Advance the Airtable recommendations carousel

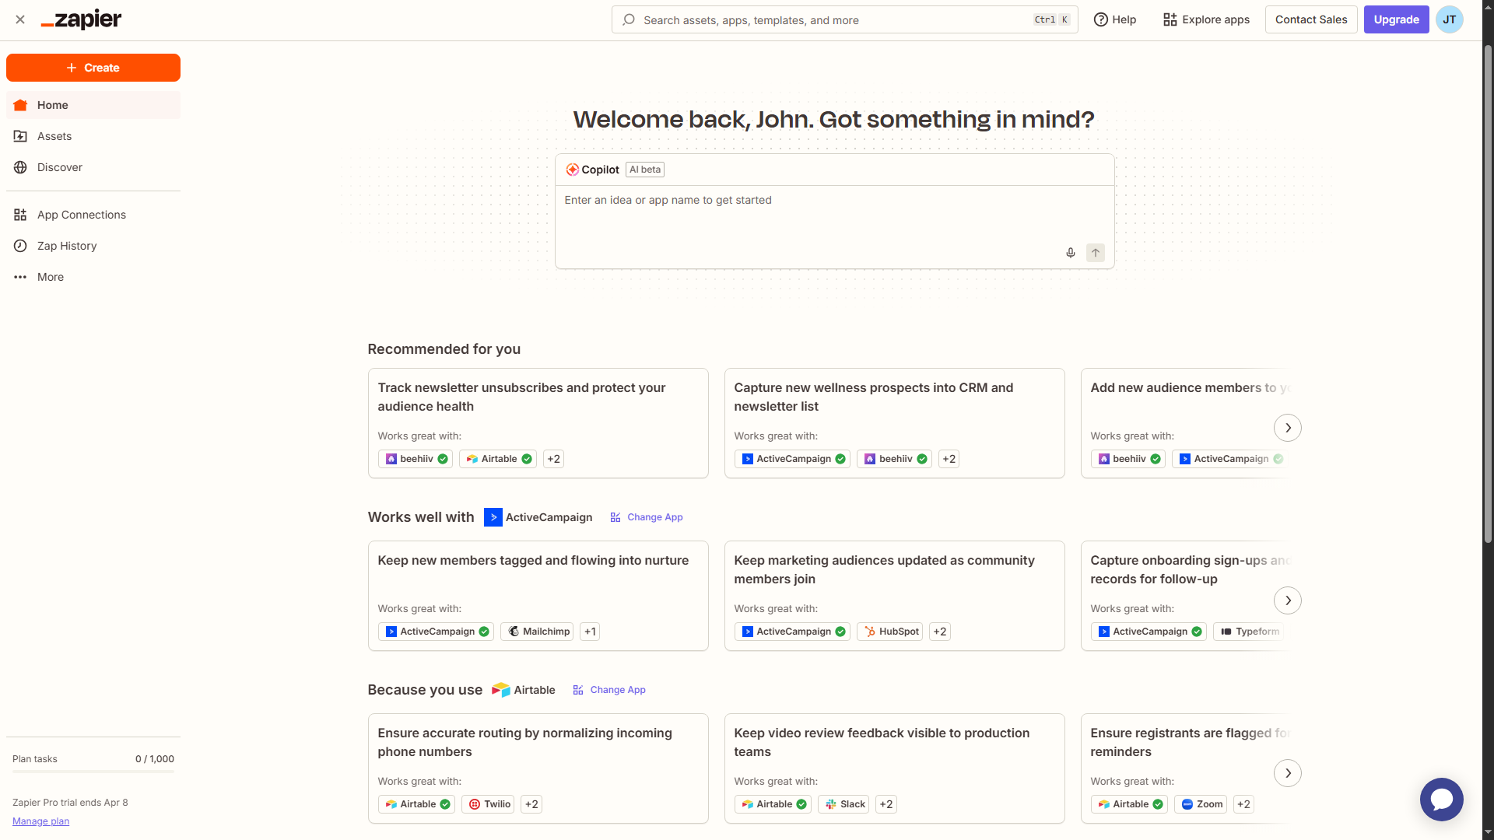coord(1287,773)
